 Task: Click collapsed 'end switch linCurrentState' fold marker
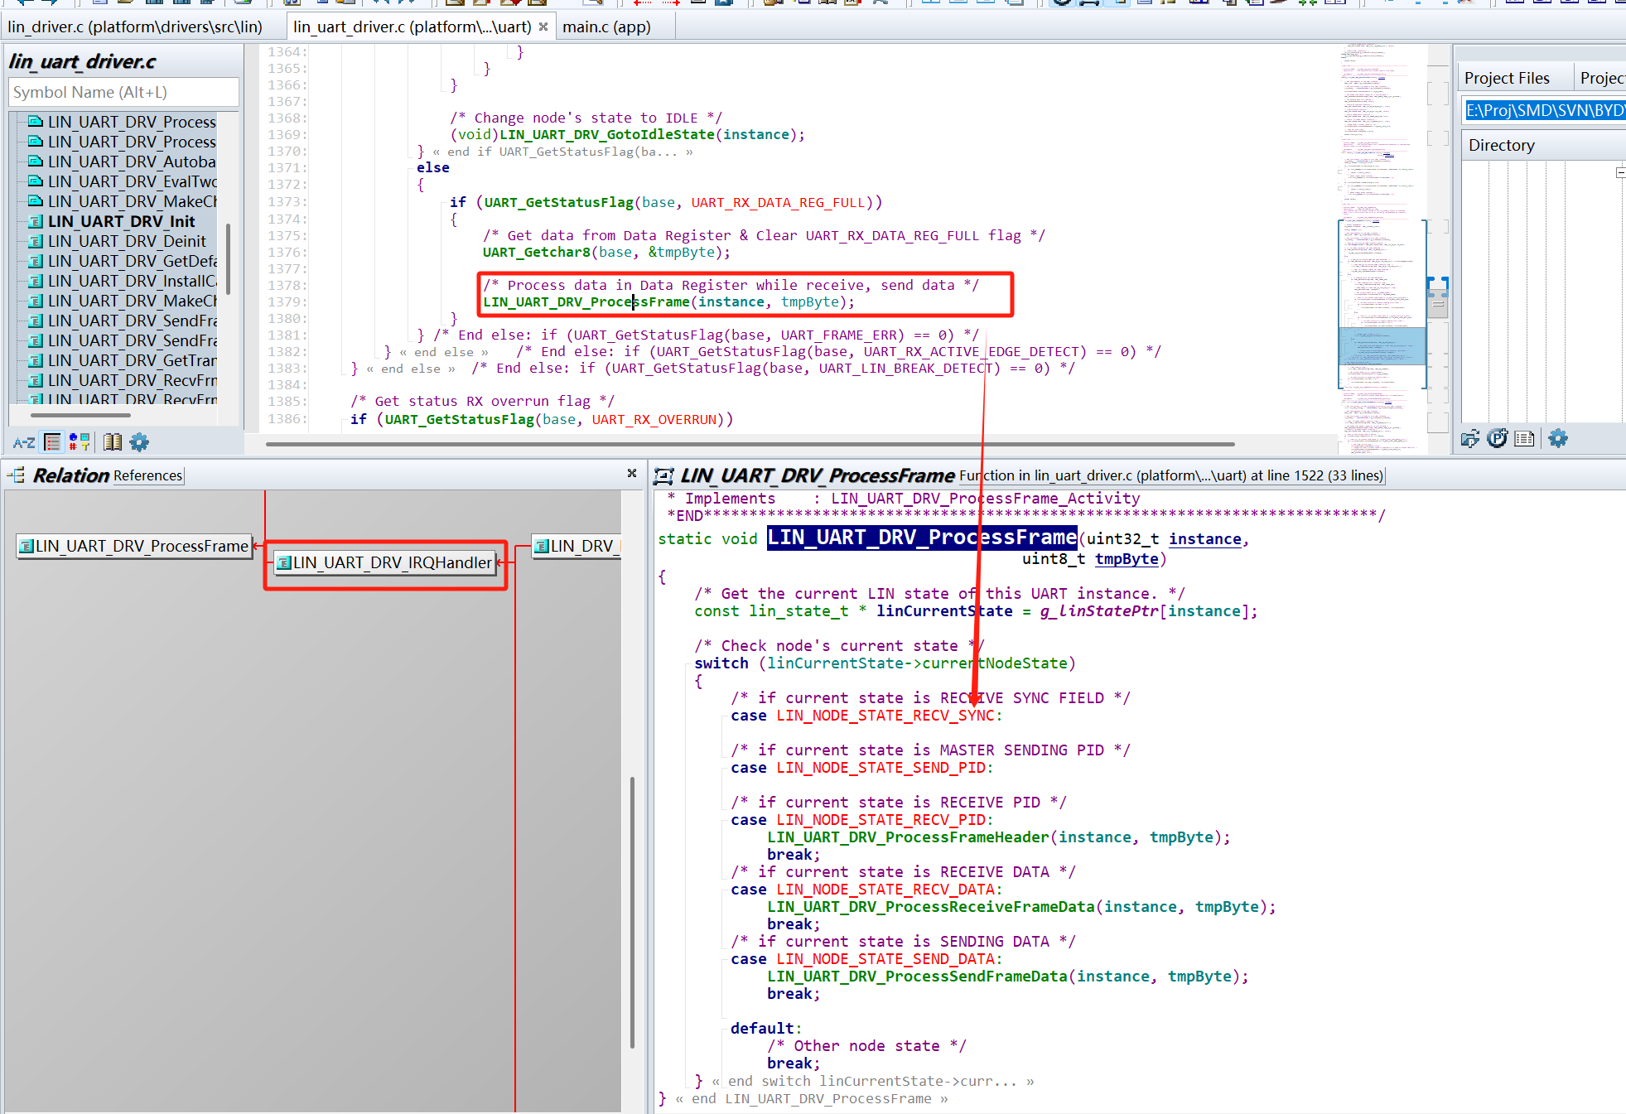873,1081
